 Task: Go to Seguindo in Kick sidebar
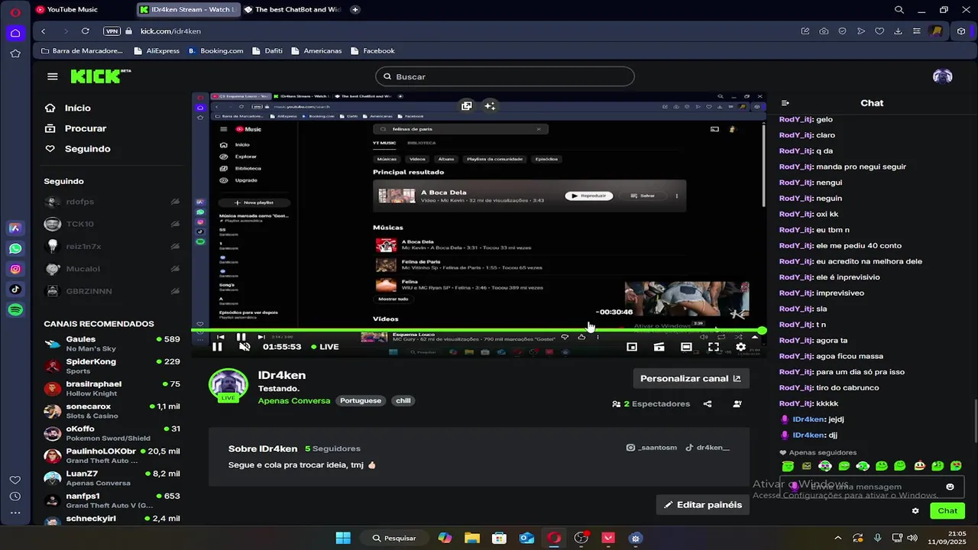click(77, 149)
